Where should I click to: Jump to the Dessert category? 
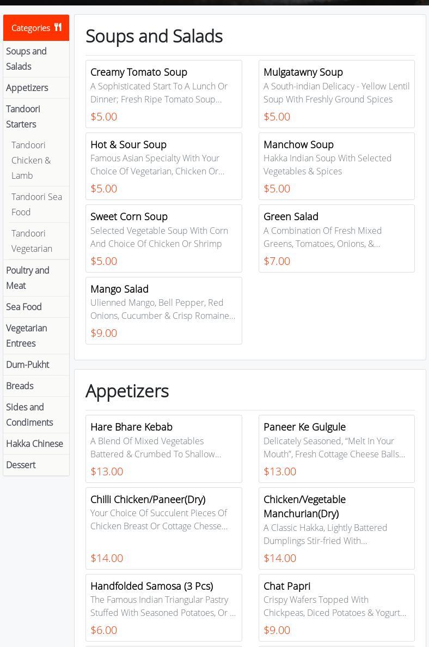point(21,465)
